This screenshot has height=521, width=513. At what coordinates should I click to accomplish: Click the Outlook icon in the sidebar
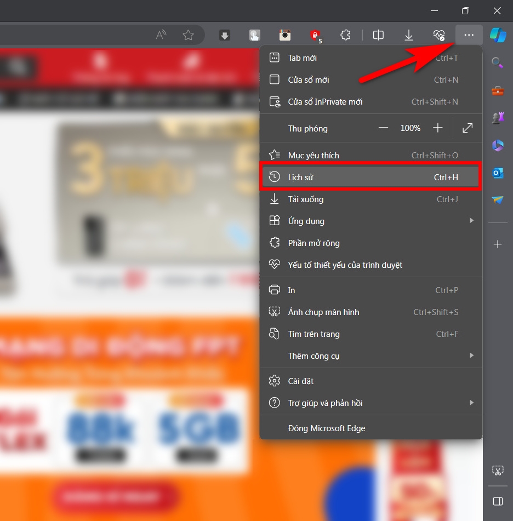click(498, 173)
